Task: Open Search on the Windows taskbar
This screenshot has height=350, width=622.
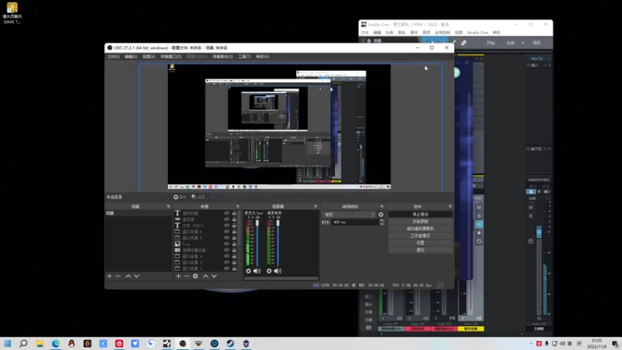Action: click(x=23, y=343)
